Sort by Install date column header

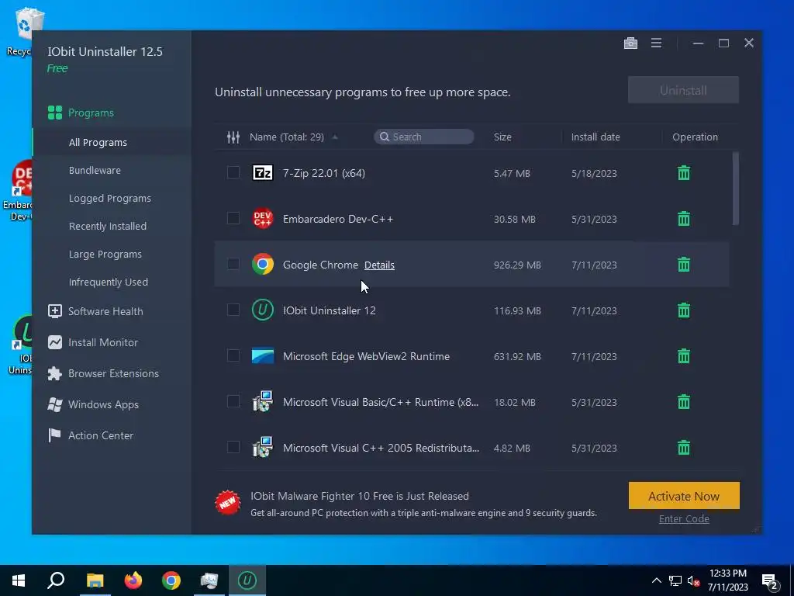click(x=595, y=137)
